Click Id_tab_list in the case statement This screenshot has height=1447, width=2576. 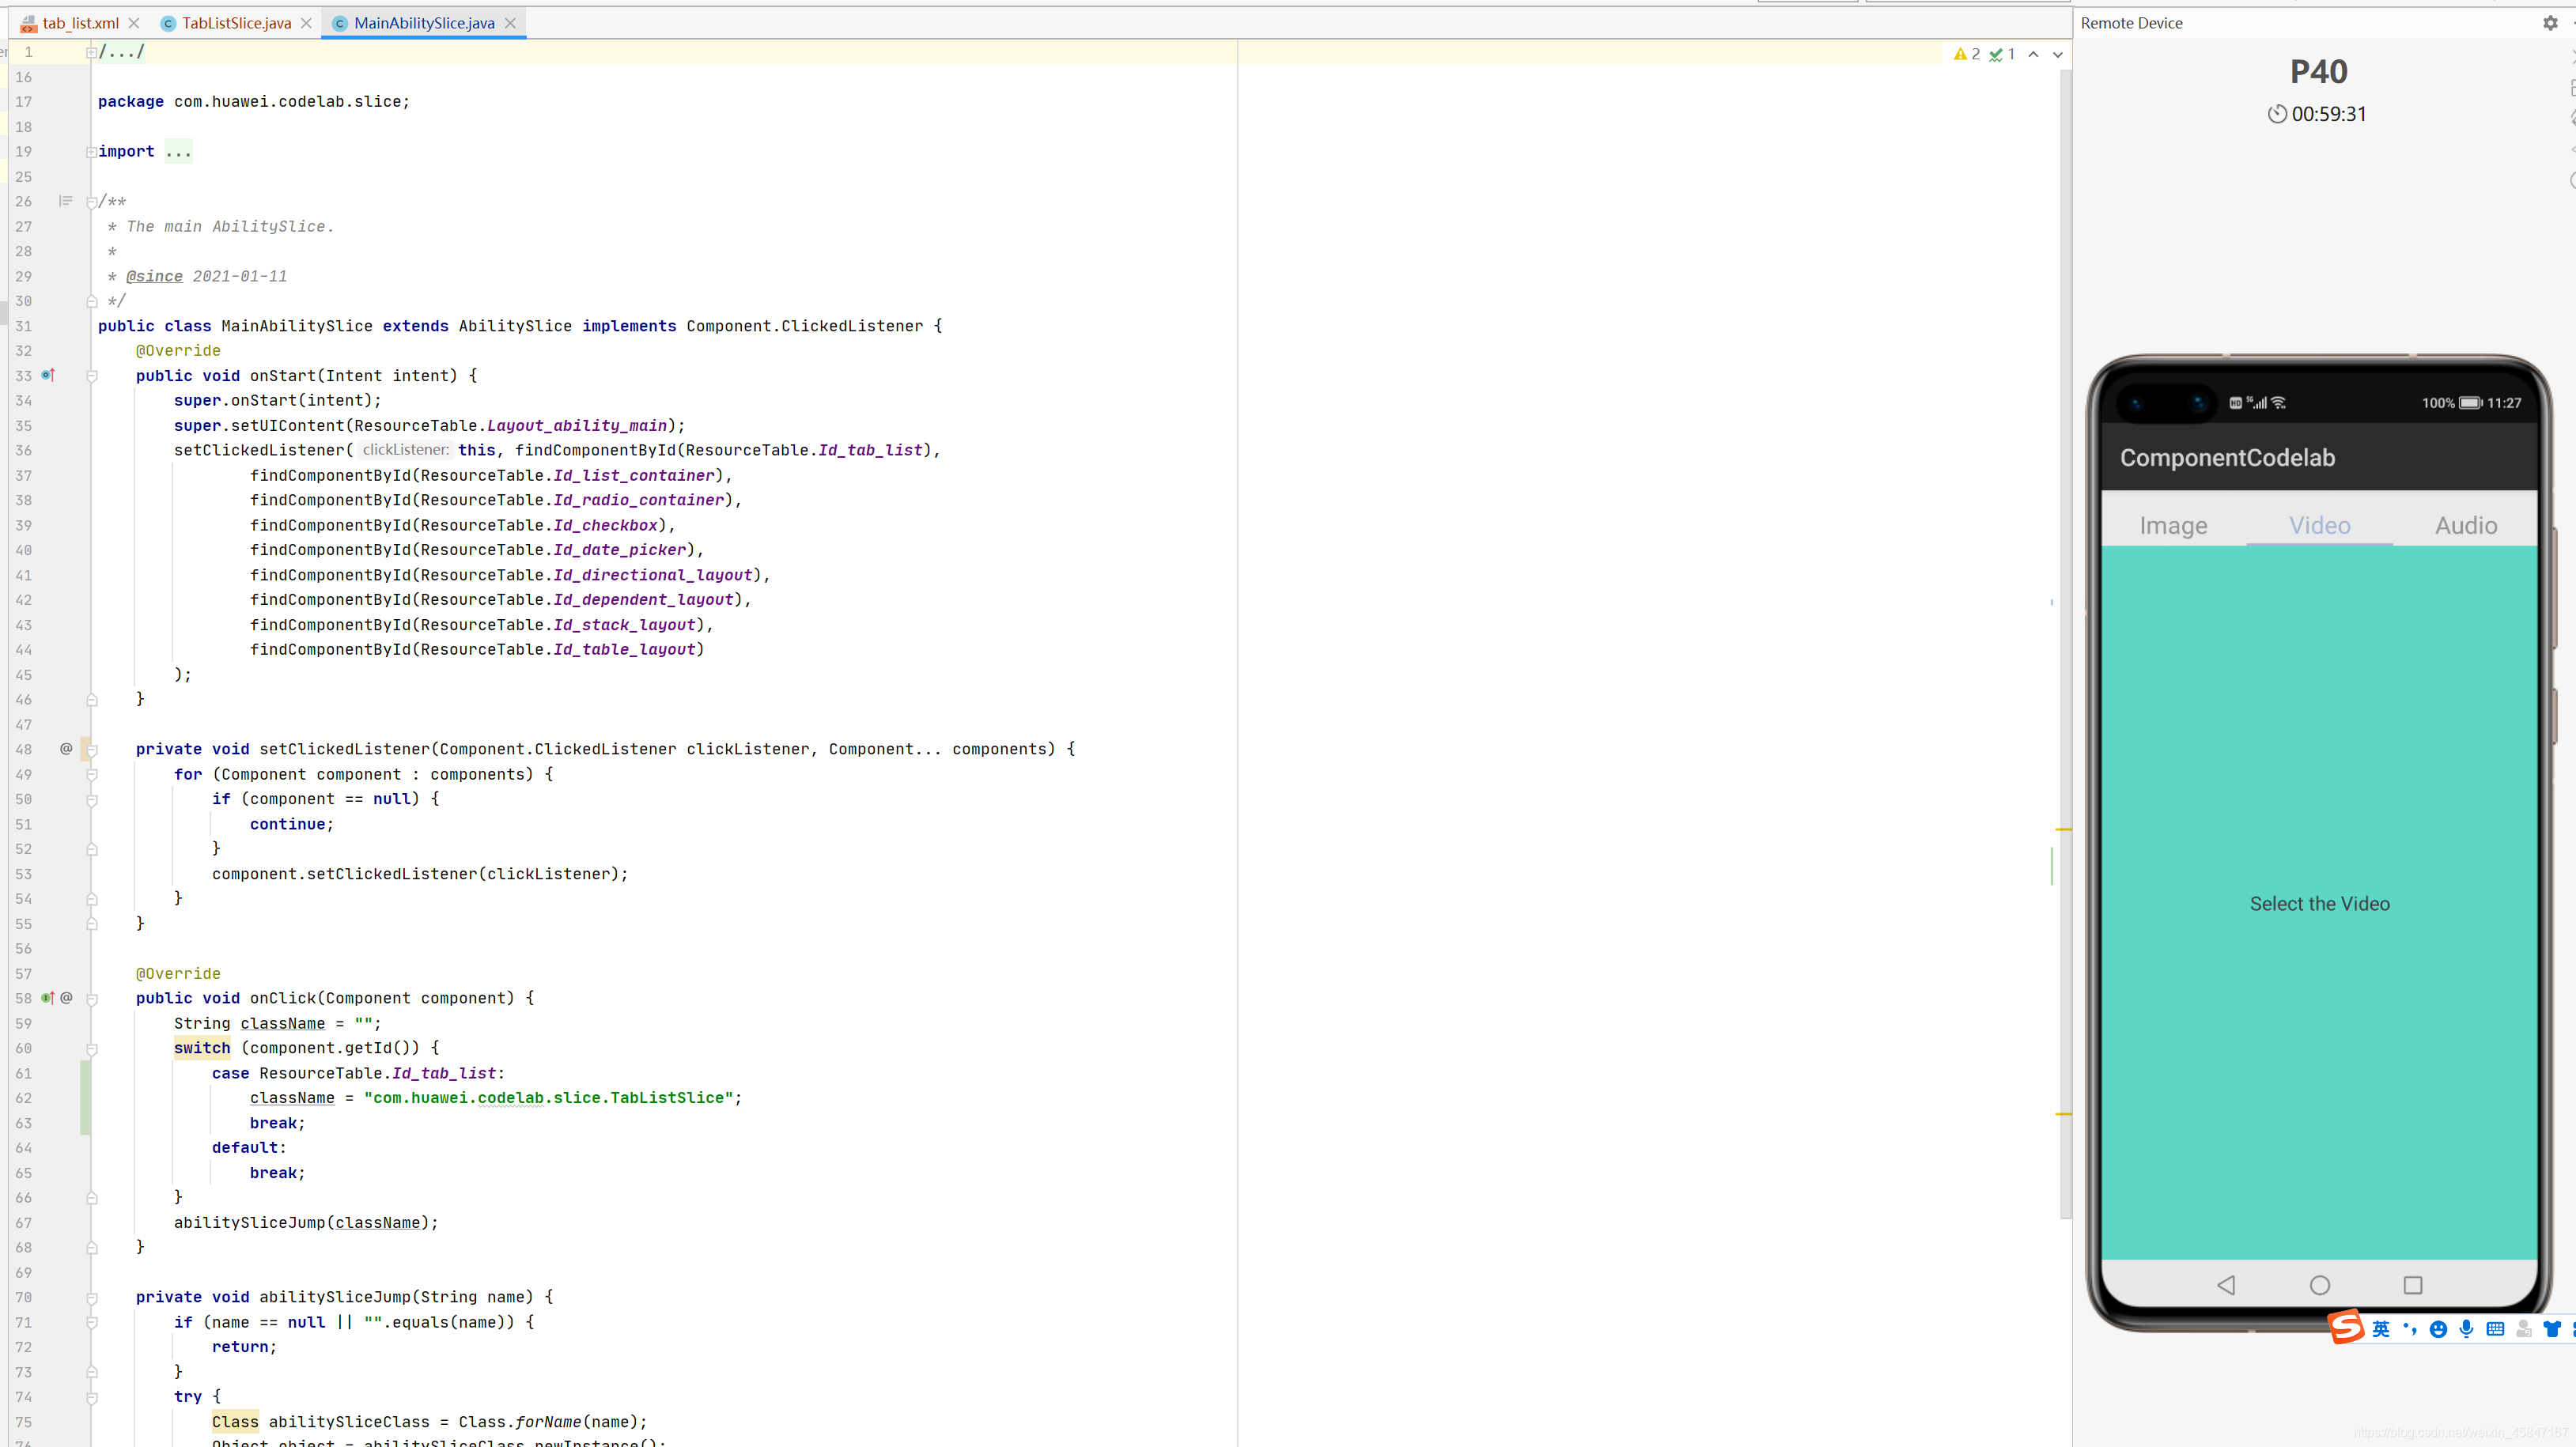[x=444, y=1073]
